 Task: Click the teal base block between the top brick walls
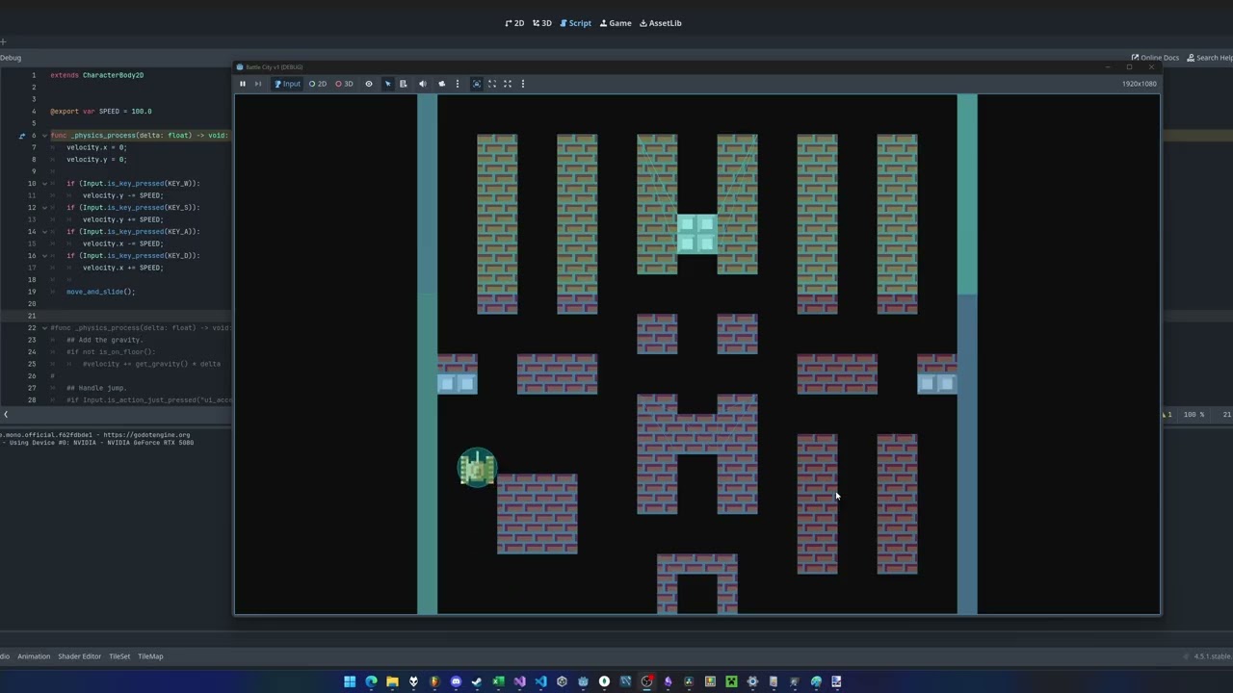[x=696, y=234]
